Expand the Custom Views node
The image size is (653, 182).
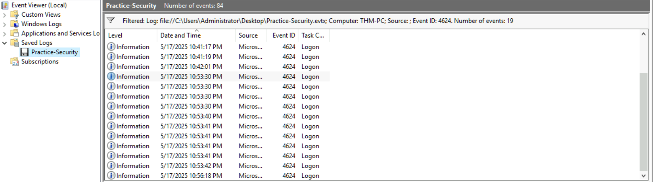coord(5,15)
